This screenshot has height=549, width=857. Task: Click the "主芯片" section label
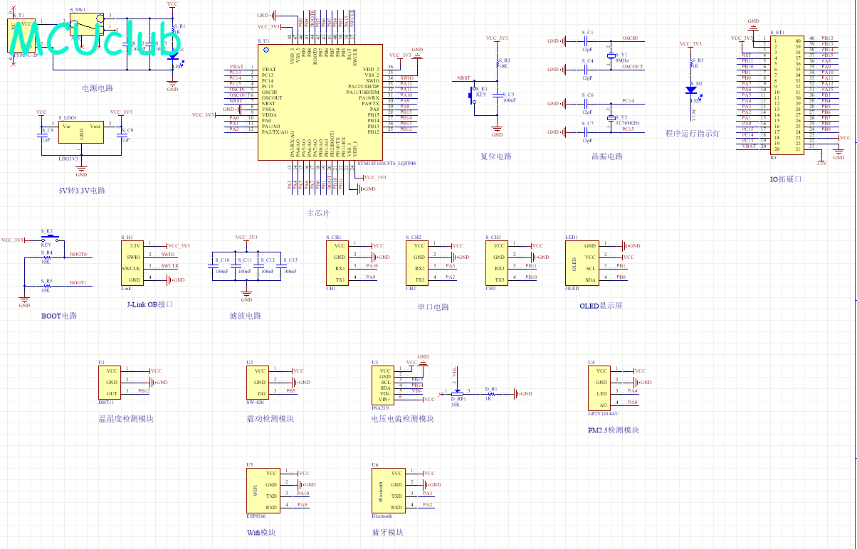click(x=318, y=213)
